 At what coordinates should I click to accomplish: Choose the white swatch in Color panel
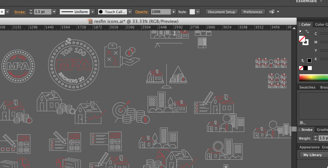click(310, 68)
